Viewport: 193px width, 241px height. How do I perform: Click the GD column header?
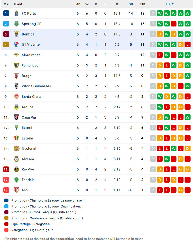[x=131, y=4]
